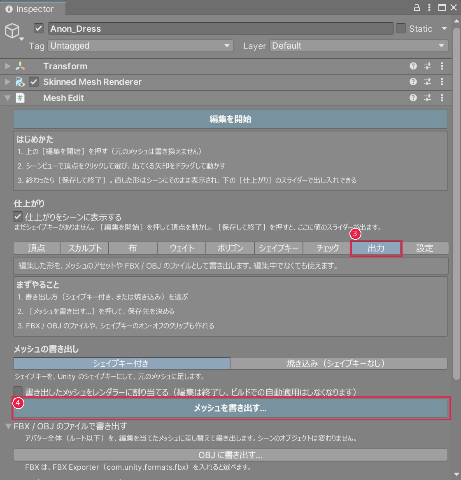
Task: Maximize the Inspector panel
Action: (442, 8)
